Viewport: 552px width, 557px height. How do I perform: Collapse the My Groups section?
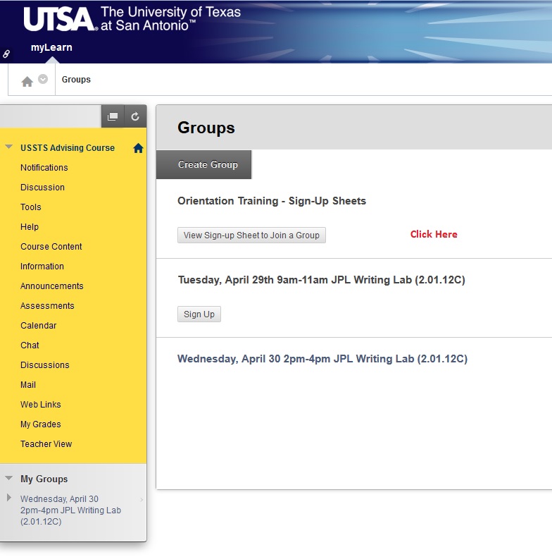click(9, 478)
